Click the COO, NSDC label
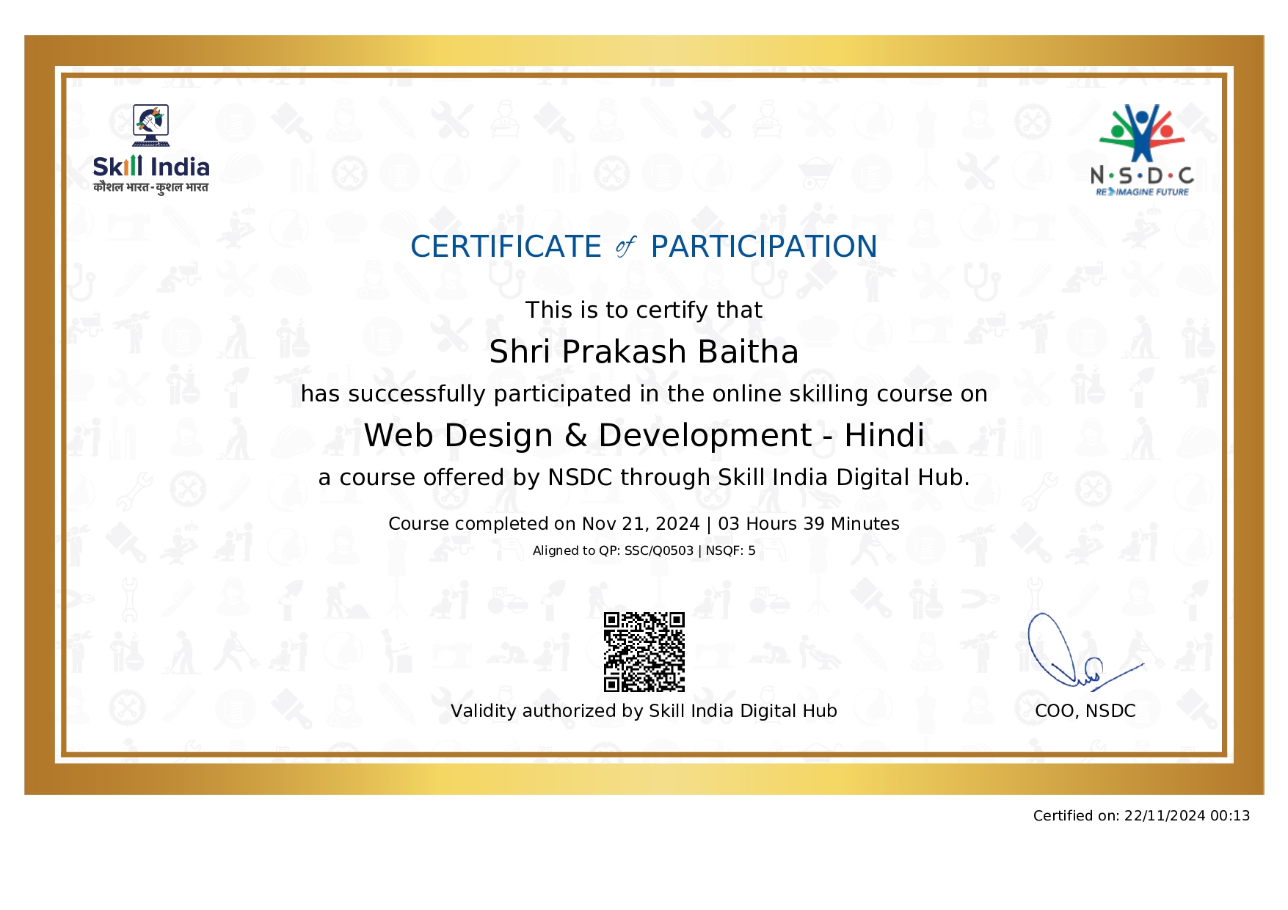1288x910 pixels. (1085, 710)
